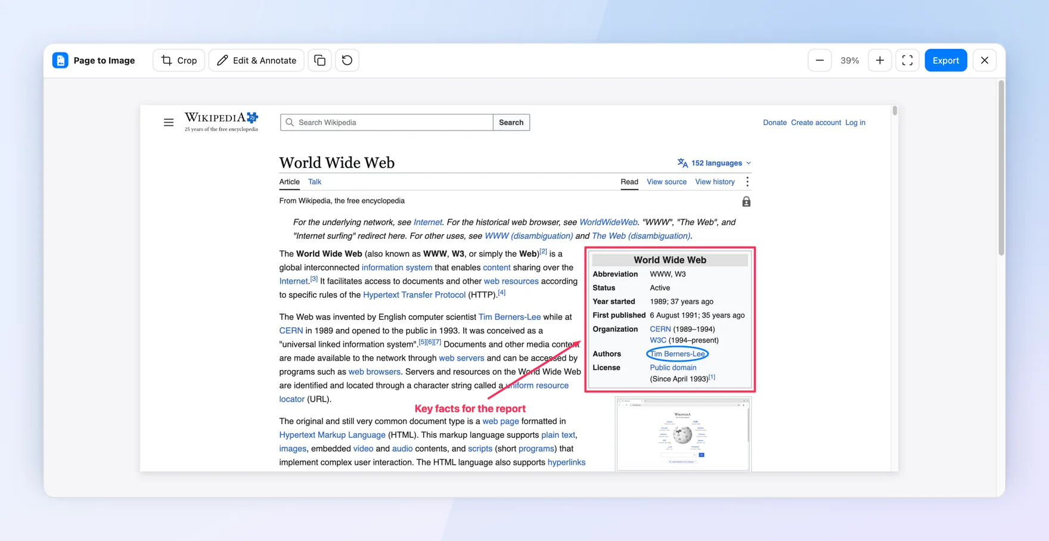Select the Article tab
Viewport: 1049px width, 541px height.
click(289, 182)
